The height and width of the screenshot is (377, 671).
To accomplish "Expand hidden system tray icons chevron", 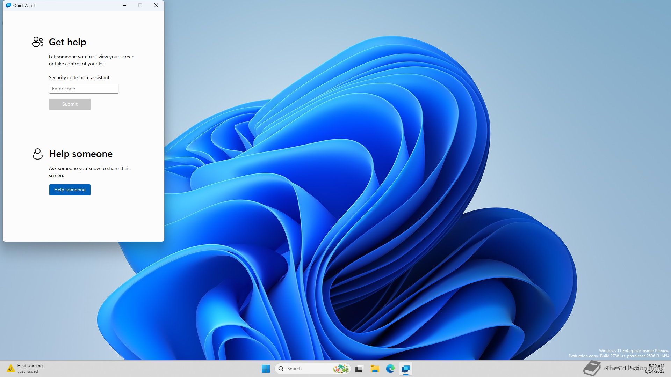I will click(x=606, y=368).
